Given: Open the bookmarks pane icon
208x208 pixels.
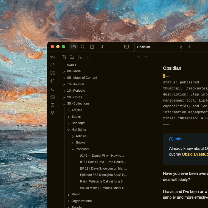Looking at the screenshot, I should point(101,47).
